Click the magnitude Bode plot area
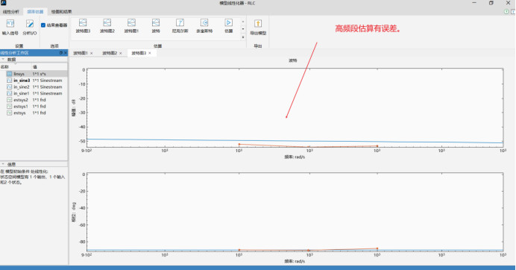Screen dimensions: 516x270 [295, 107]
